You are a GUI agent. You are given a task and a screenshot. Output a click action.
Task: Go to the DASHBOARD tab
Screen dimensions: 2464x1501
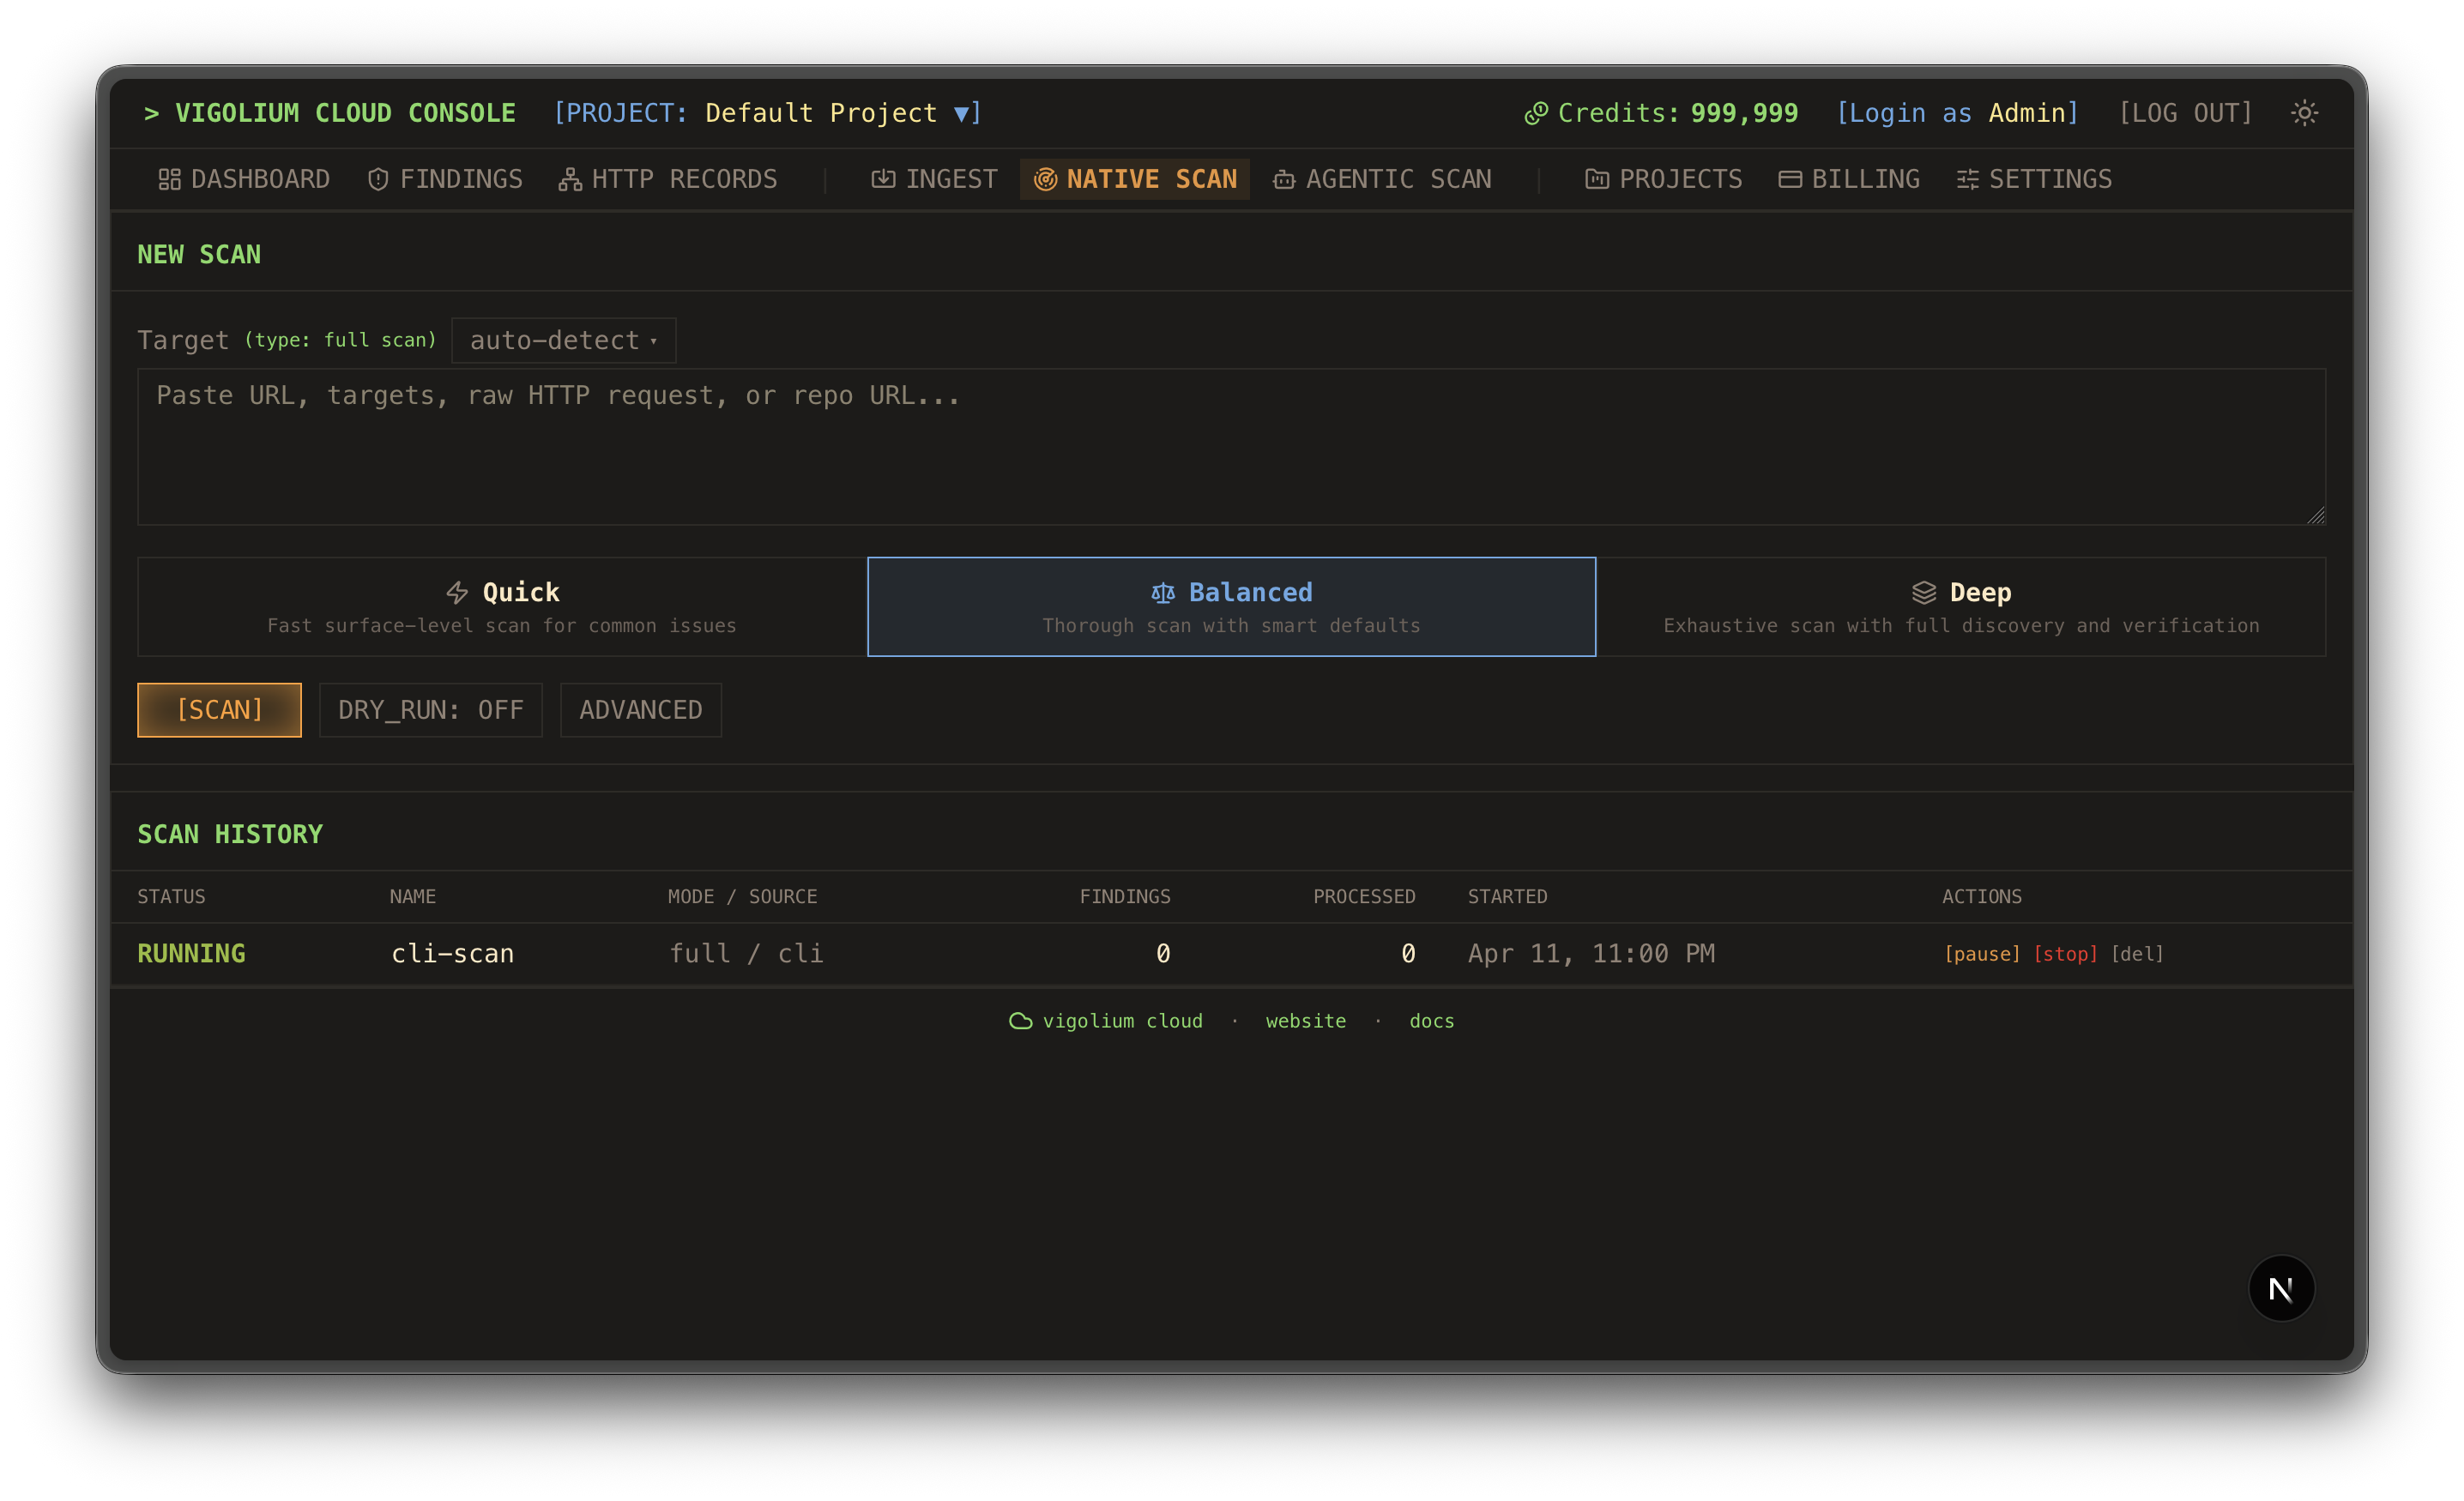[244, 179]
